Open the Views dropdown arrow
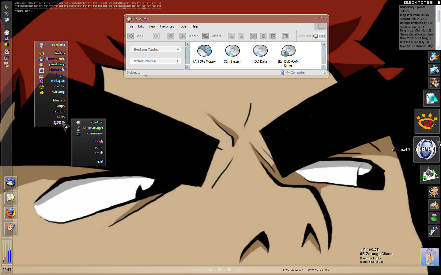 (290, 36)
